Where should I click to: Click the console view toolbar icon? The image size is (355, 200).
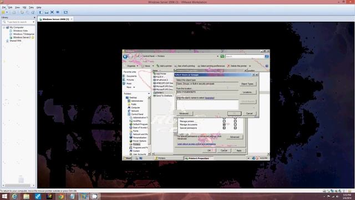(x=65, y=12)
